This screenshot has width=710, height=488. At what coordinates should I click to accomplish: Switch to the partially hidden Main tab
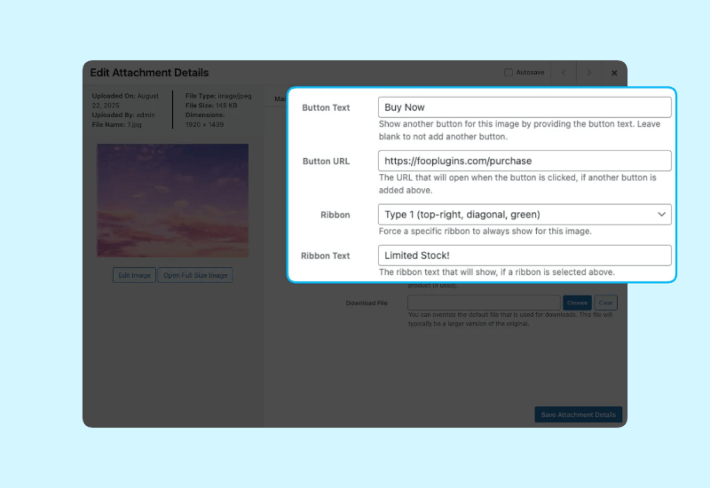pyautogui.click(x=278, y=98)
